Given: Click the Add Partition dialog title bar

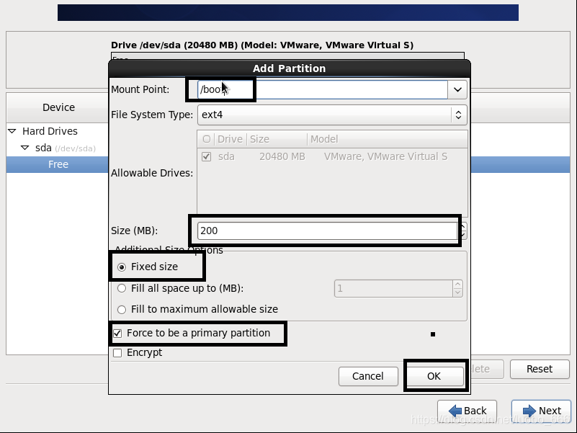Looking at the screenshot, I should [x=290, y=68].
